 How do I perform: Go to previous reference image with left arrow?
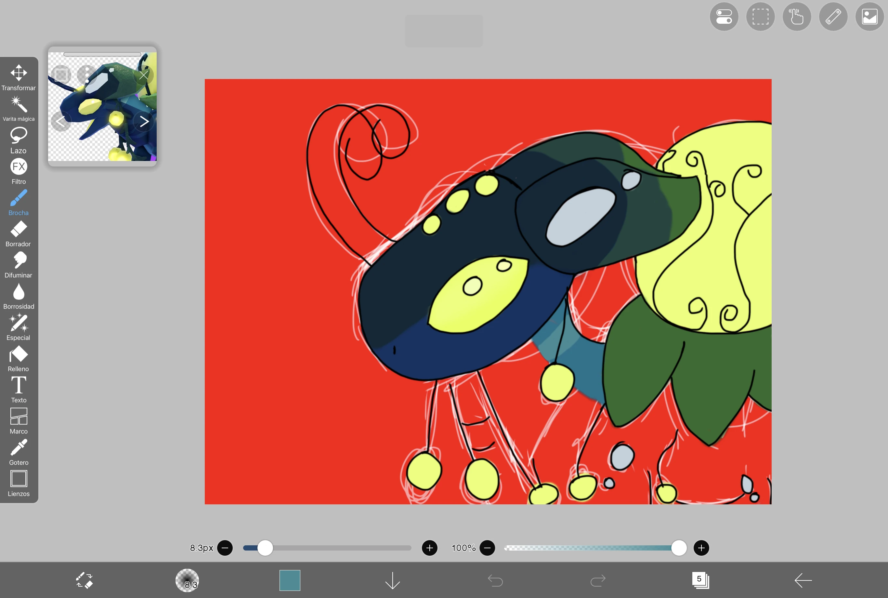[61, 121]
